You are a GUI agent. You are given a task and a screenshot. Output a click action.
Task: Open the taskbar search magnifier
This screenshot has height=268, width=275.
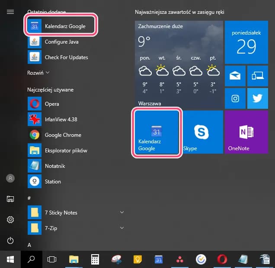tap(31, 259)
